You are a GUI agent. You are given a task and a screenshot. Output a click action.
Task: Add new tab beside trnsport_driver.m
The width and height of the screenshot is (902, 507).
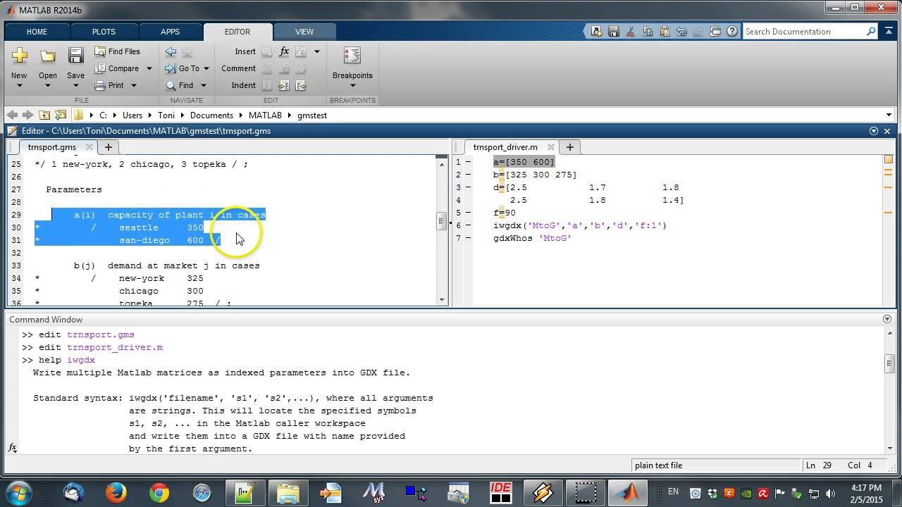pos(569,146)
